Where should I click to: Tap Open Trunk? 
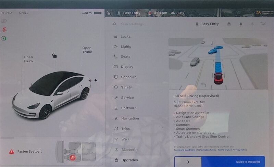(87, 50)
